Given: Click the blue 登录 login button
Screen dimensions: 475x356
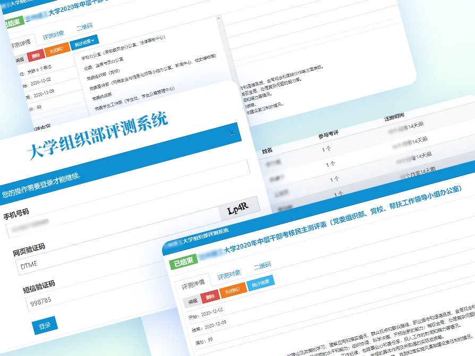Looking at the screenshot, I should point(45,325).
